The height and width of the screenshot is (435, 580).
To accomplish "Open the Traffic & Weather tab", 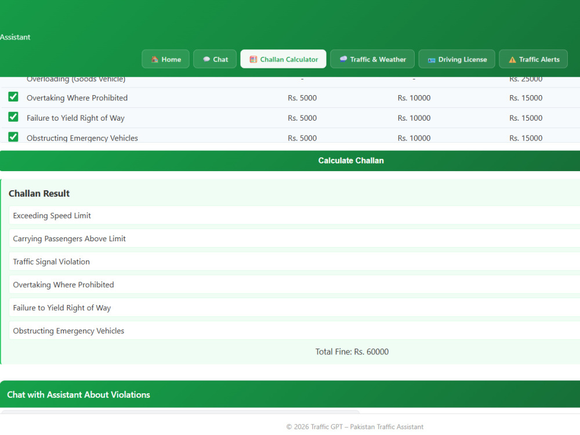I will click(372, 59).
